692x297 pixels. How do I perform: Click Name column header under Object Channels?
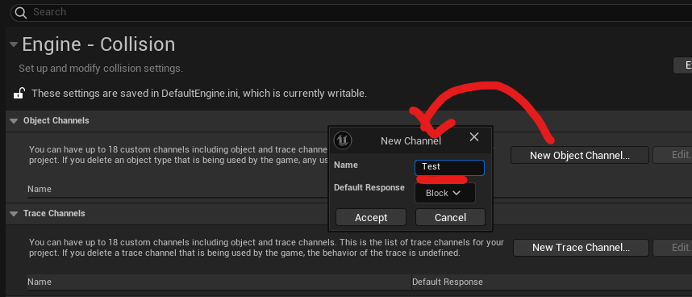pyautogui.click(x=40, y=190)
